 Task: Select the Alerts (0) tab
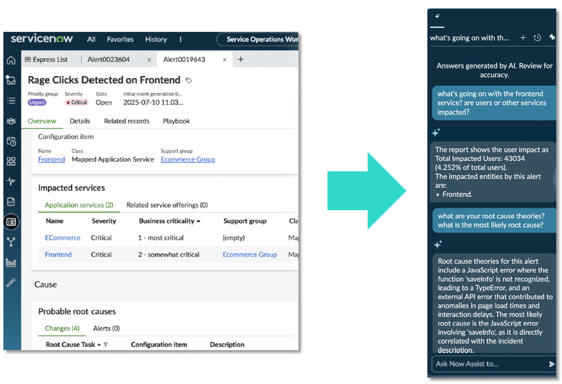pos(106,328)
